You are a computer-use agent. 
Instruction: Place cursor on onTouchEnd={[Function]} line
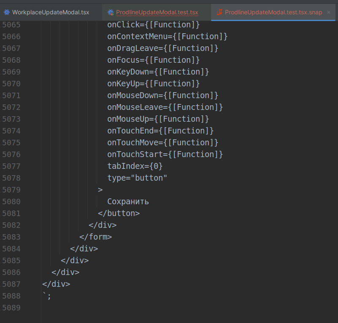(x=160, y=131)
